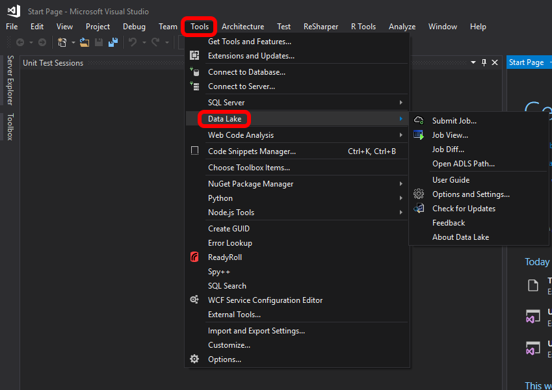Click the Code Snippets Manager icon
552x390 pixels.
coord(194,151)
